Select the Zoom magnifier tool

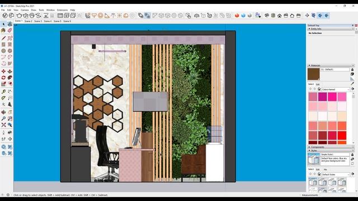(3, 118)
